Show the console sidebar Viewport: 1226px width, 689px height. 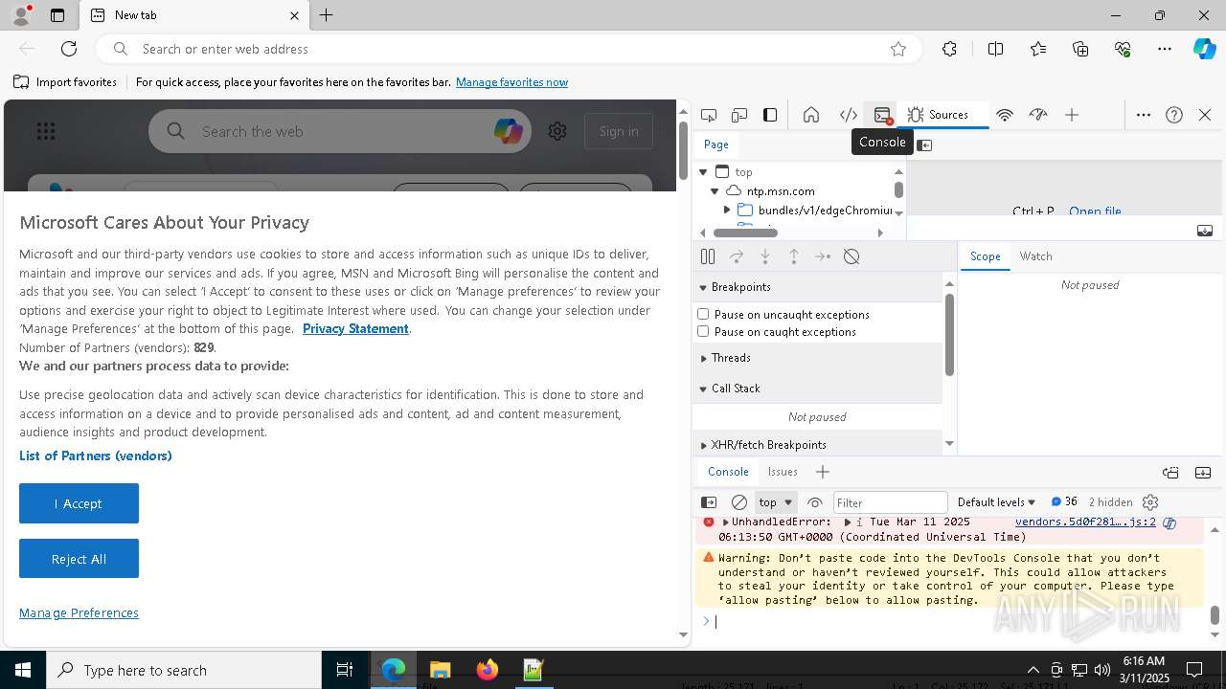click(709, 502)
